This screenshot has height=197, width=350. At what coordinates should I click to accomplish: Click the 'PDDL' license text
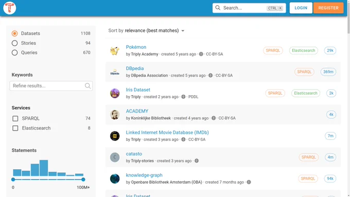(x=194, y=97)
